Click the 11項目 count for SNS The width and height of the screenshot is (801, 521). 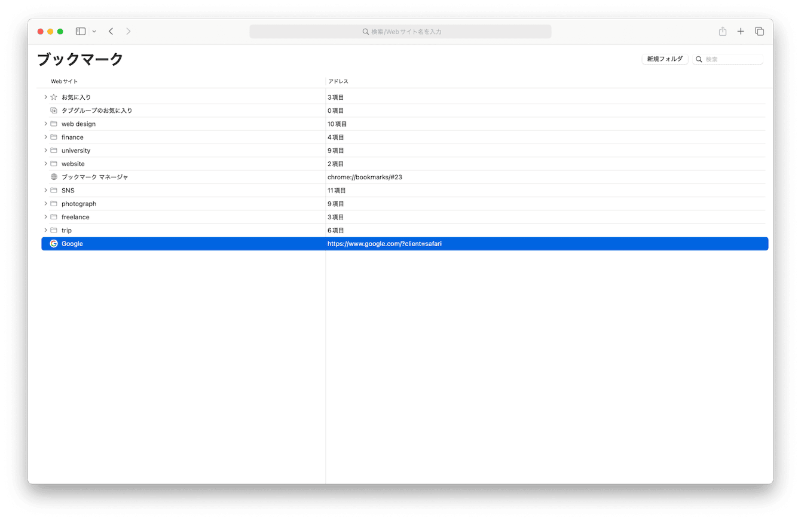(x=337, y=190)
